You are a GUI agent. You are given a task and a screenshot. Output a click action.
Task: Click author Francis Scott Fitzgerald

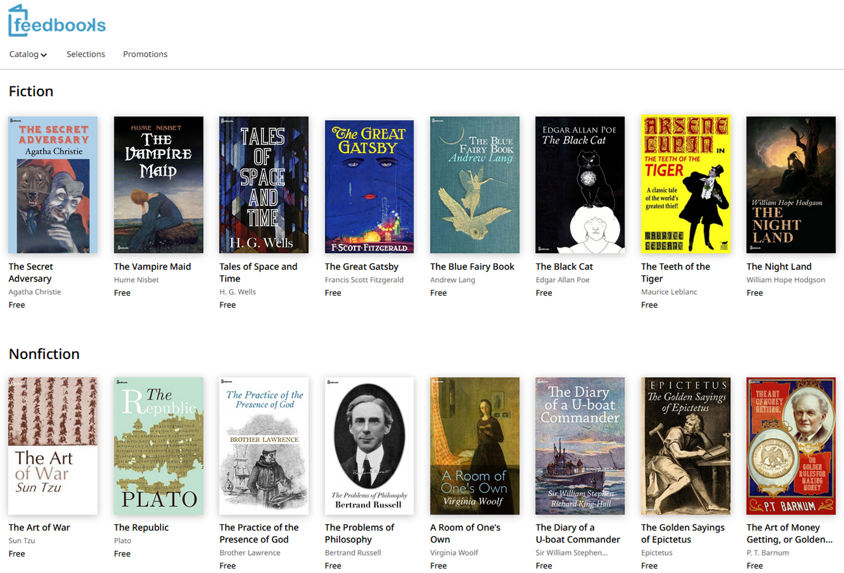click(x=364, y=280)
